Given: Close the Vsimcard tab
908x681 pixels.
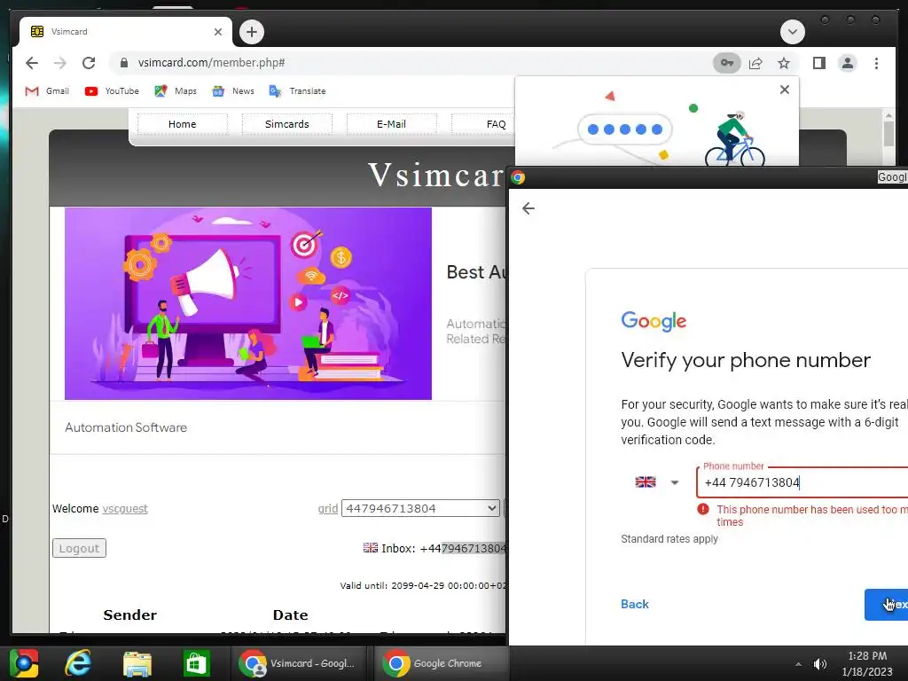Looking at the screenshot, I should pyautogui.click(x=218, y=32).
